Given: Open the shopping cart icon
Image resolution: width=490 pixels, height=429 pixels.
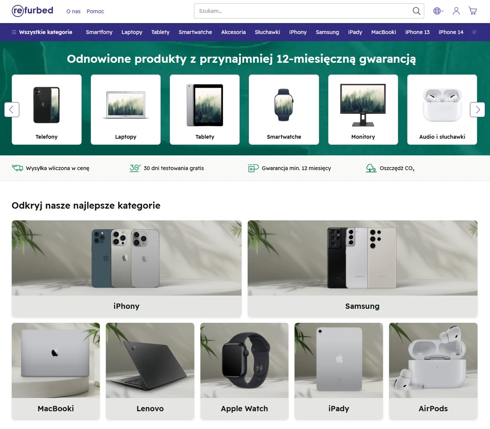Looking at the screenshot, I should [473, 11].
